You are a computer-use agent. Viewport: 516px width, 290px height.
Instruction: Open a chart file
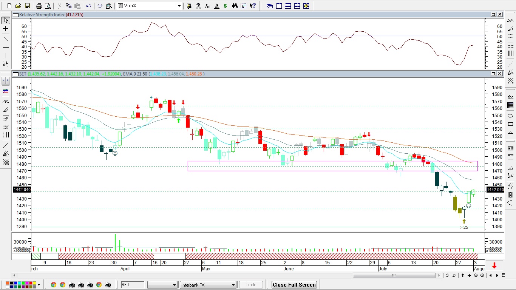pyautogui.click(x=18, y=6)
